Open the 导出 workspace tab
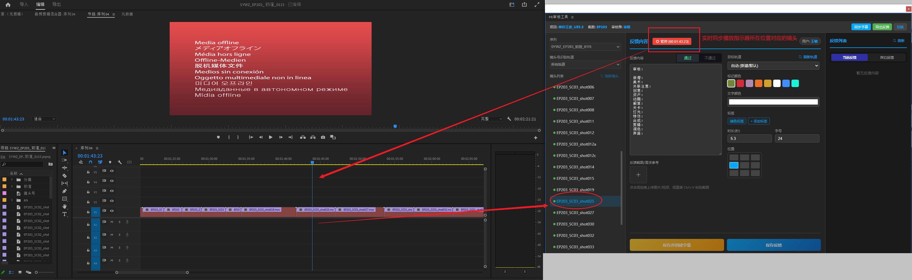 point(57,5)
